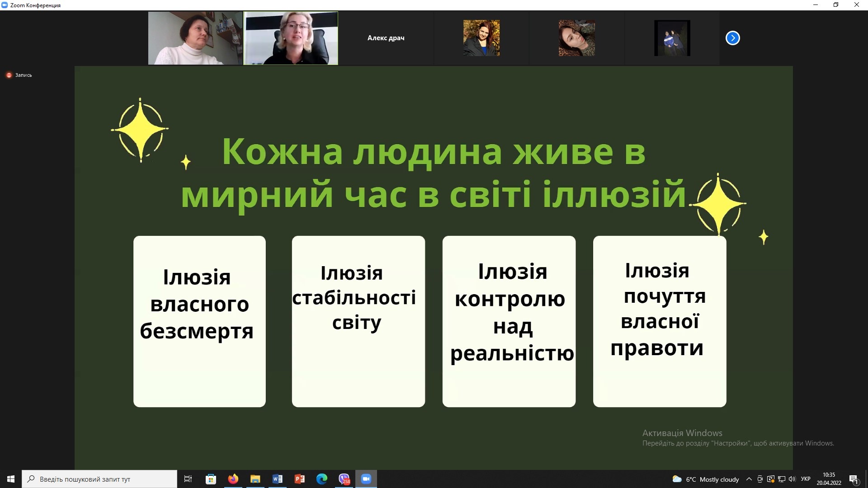
Task: Click the Task View icon
Action: pos(188,479)
